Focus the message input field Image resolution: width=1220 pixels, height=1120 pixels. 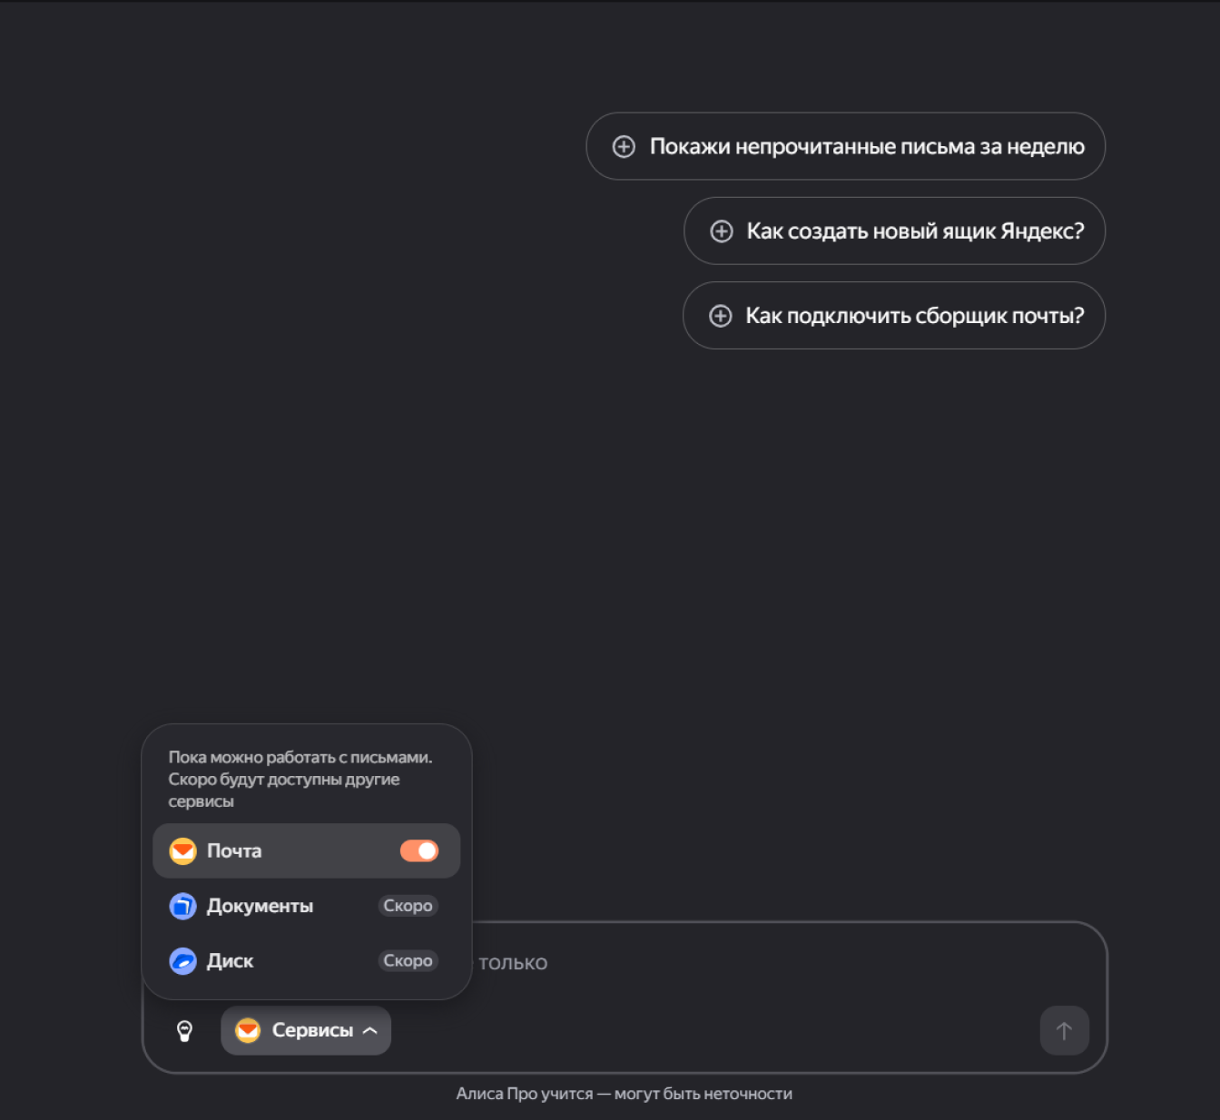pos(772,963)
